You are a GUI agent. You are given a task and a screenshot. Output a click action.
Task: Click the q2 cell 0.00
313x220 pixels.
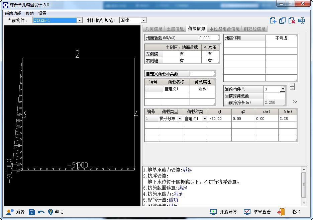click(x=243, y=119)
